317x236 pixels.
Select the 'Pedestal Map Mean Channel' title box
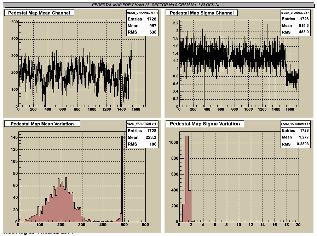(x=39, y=13)
